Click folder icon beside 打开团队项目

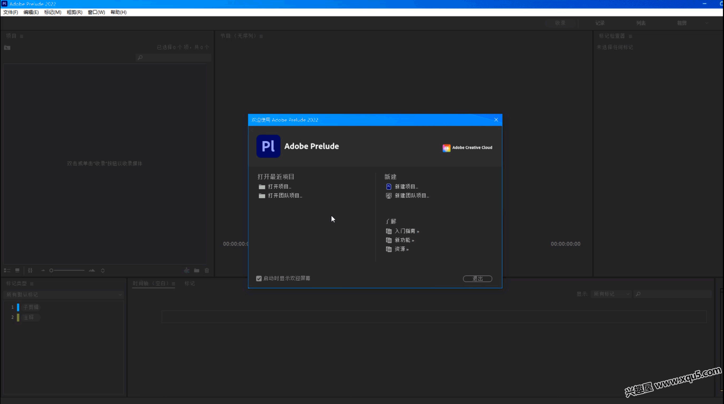point(262,196)
